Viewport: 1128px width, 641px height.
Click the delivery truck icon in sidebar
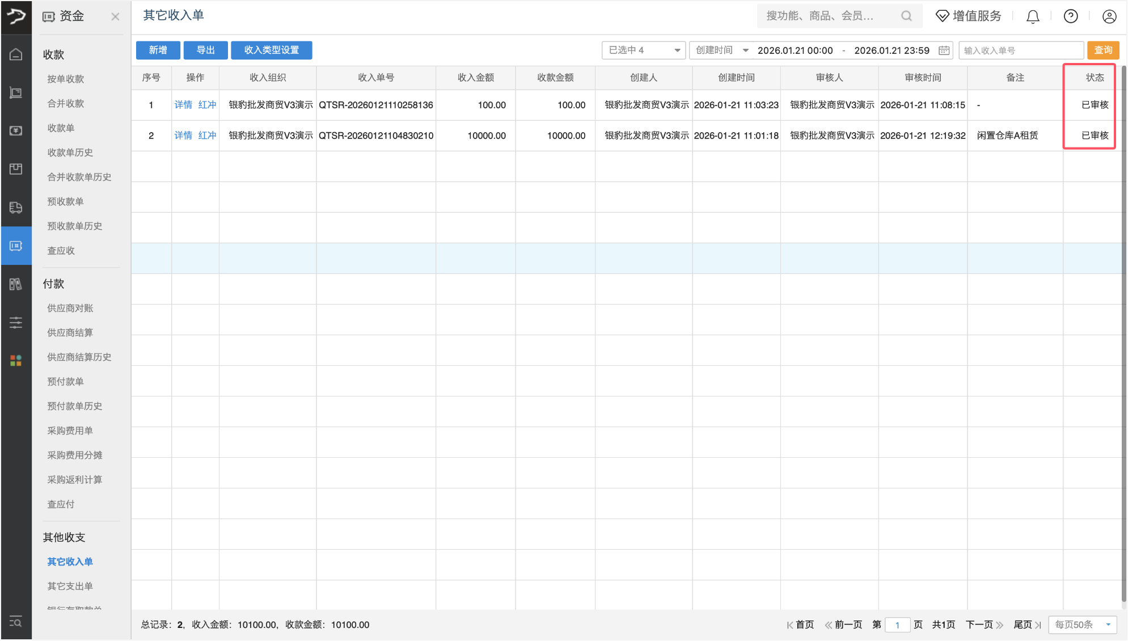(16, 208)
